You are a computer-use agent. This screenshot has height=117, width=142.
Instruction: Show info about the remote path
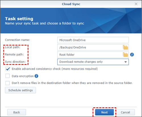point(132,55)
